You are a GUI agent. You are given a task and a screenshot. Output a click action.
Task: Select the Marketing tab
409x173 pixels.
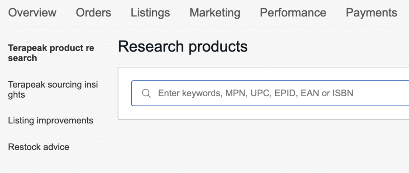click(x=214, y=12)
